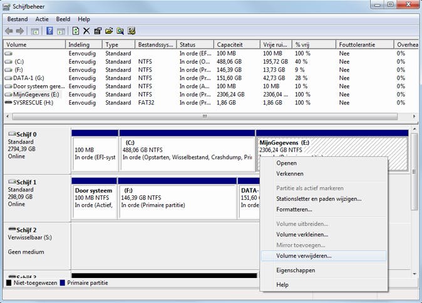Click the Bestandssysteem column header

tap(156, 44)
